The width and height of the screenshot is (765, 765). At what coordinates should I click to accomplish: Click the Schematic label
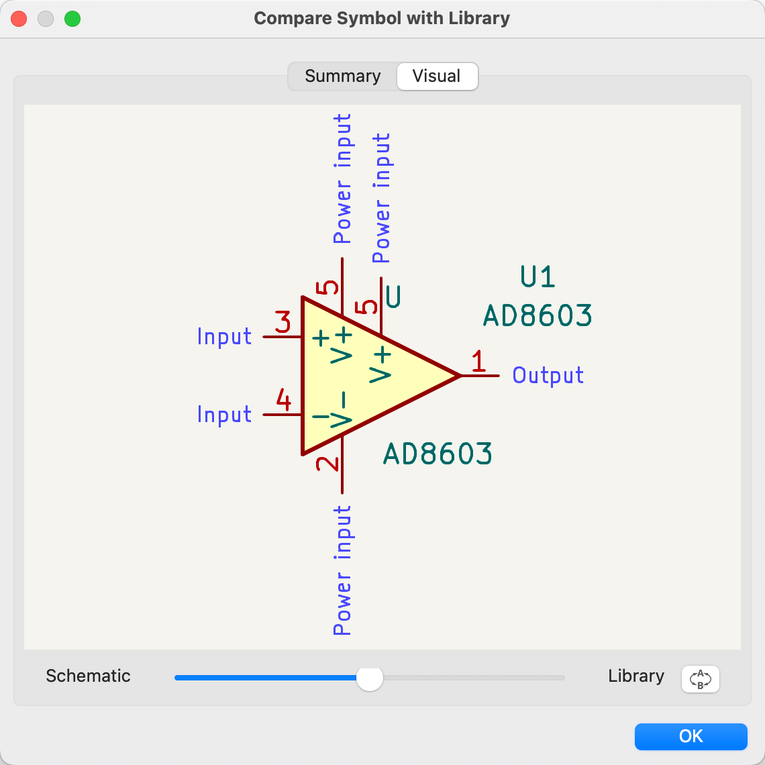point(88,676)
